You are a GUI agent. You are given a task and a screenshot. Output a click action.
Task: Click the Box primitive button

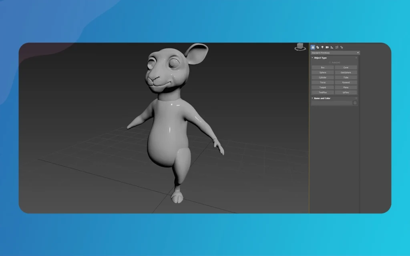click(x=322, y=67)
